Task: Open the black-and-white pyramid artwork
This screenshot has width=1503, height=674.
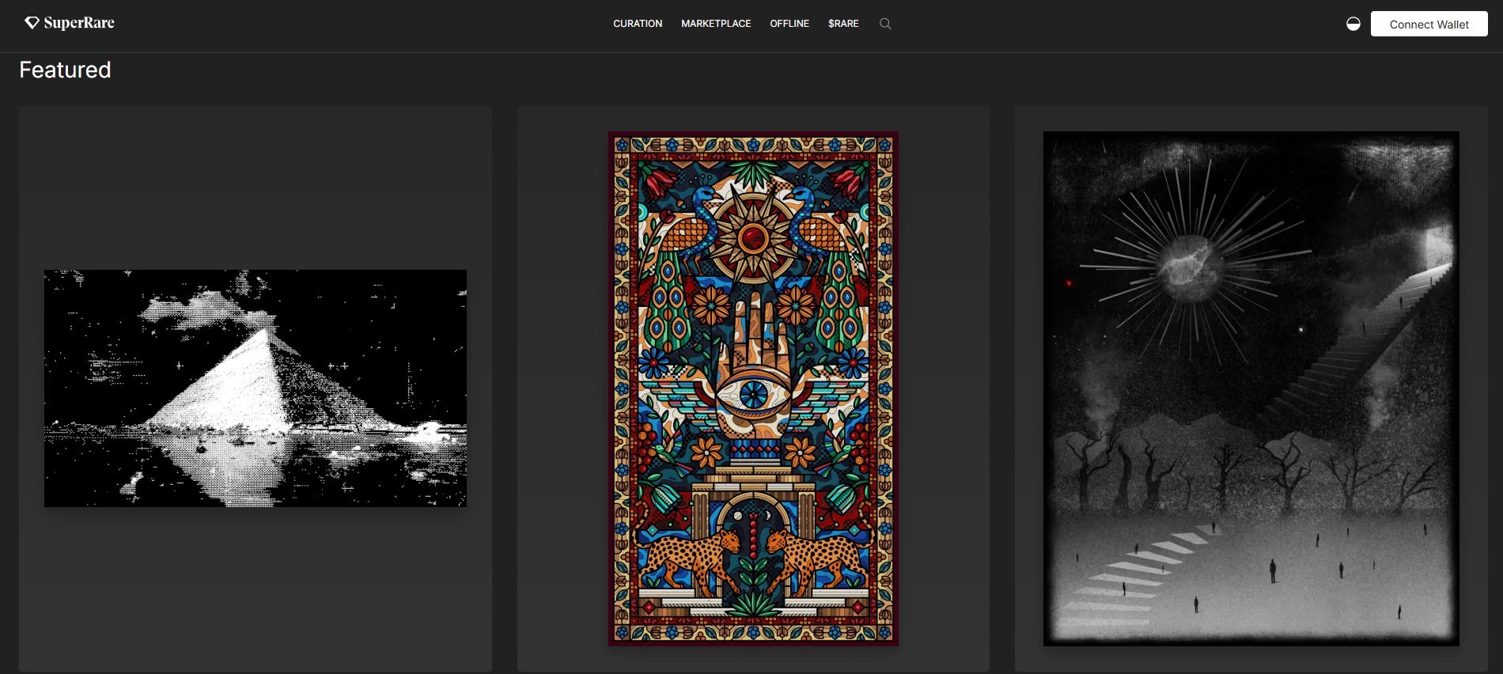Action: point(256,388)
